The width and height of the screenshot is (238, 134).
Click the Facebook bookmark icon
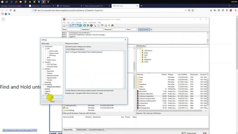[6, 14]
